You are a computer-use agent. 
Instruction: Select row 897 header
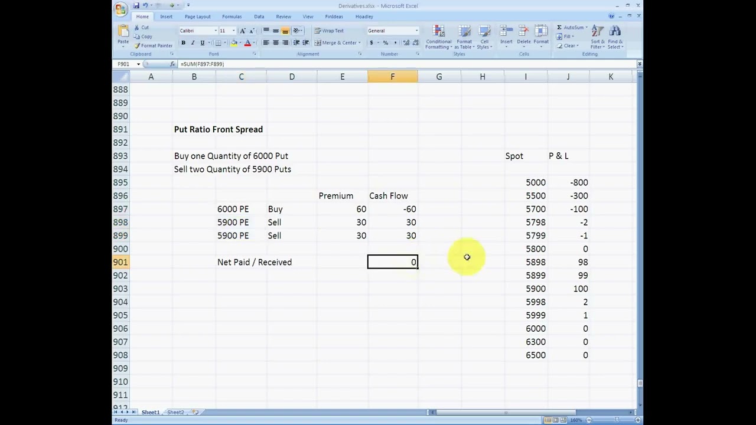pyautogui.click(x=120, y=209)
